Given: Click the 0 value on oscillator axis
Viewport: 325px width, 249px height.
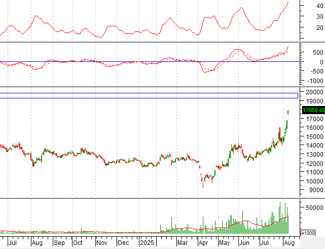Looking at the screenshot, I should [321, 62].
